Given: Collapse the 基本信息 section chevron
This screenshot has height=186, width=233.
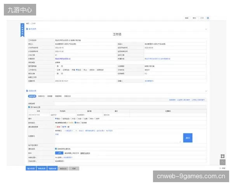Looking at the screenshot, I should coord(206,29).
